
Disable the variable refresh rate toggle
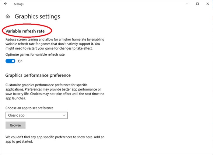click(10, 61)
